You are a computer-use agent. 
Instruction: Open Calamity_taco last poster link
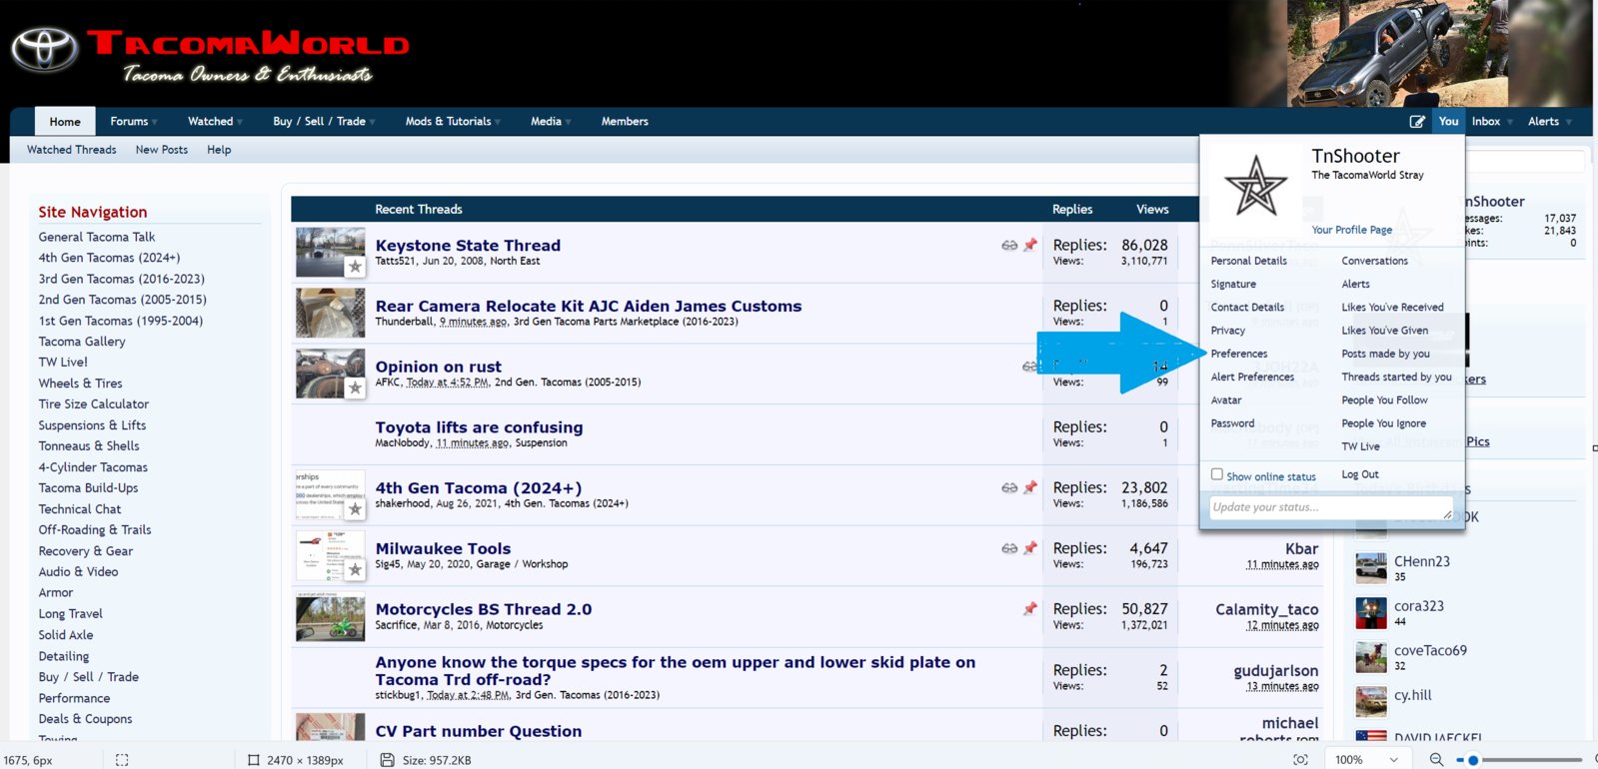pyautogui.click(x=1266, y=609)
